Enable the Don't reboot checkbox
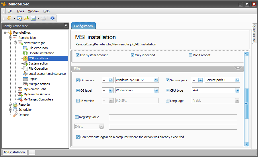This screenshot has height=157, width=258. coord(191,55)
